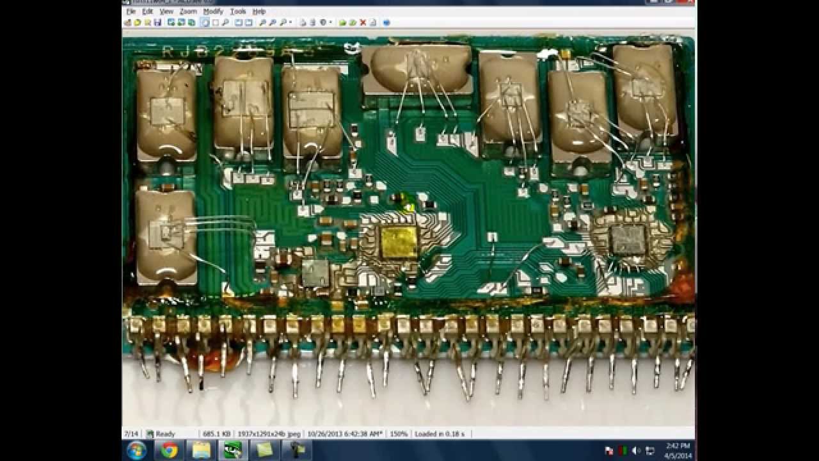This screenshot has height=461, width=819.
Task: Click the 'Ready' status text
Action: pyautogui.click(x=165, y=433)
